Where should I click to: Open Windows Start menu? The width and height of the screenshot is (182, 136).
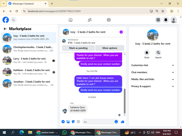[4, 132]
